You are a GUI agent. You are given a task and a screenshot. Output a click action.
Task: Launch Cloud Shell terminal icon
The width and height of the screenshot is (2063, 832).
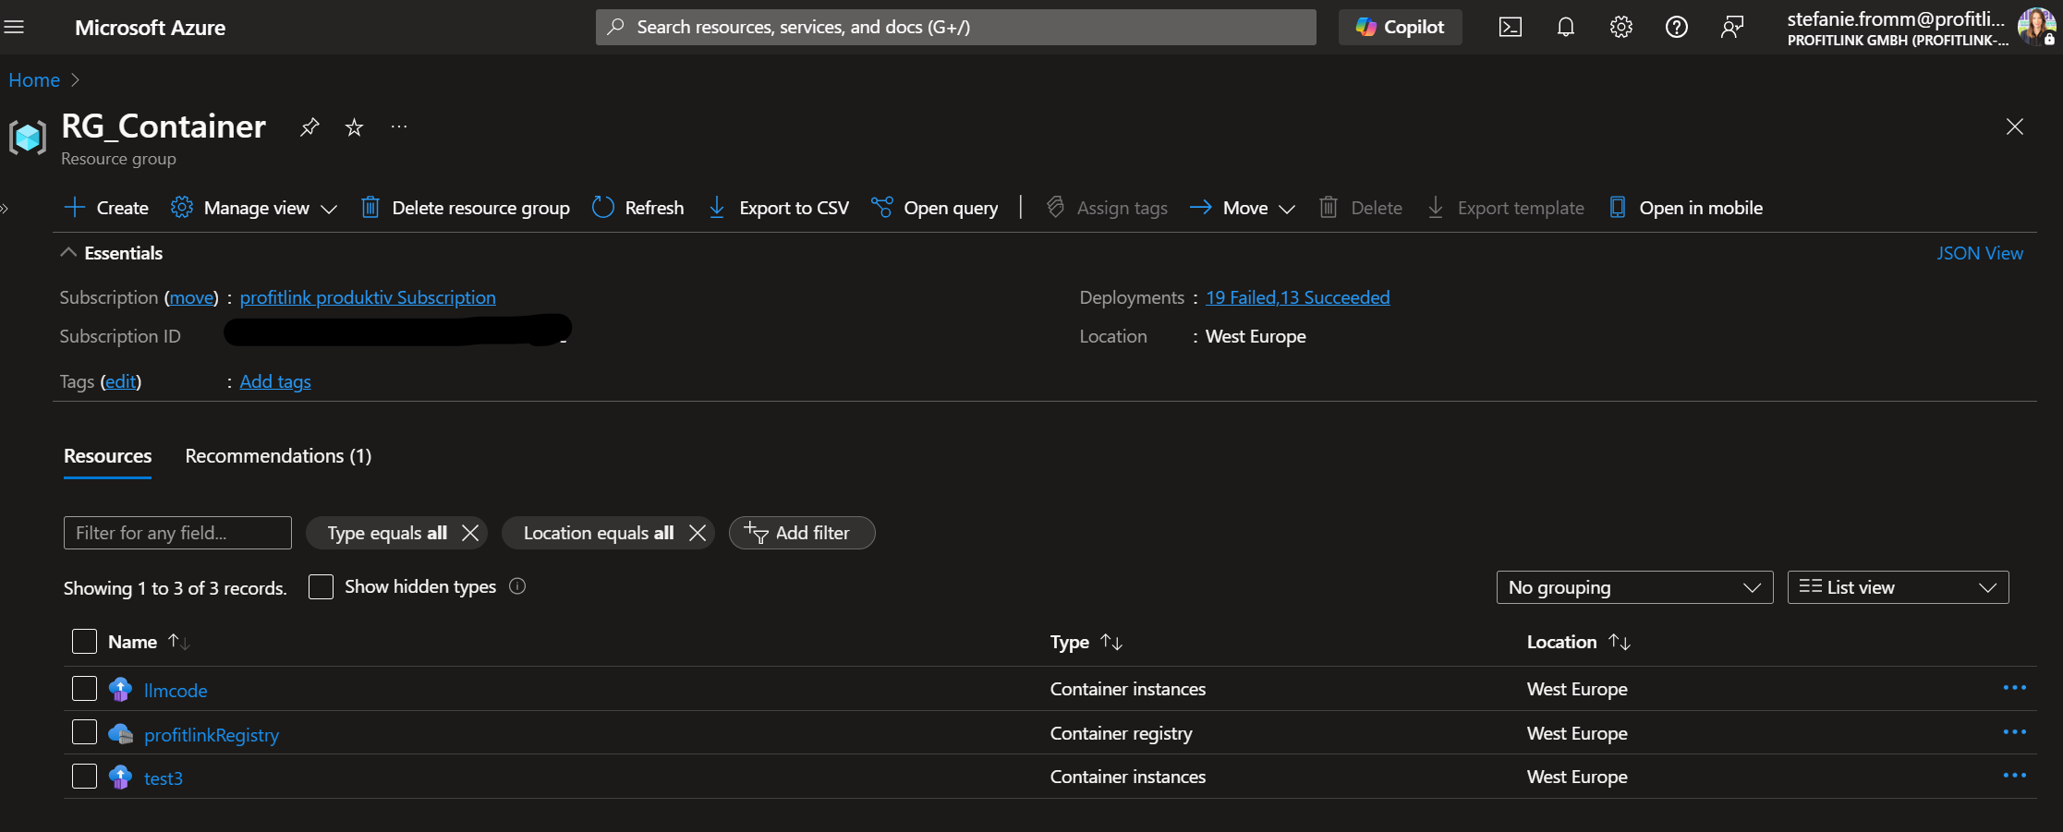click(x=1511, y=27)
